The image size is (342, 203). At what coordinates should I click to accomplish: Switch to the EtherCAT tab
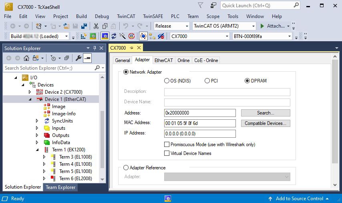pyautogui.click(x=163, y=60)
